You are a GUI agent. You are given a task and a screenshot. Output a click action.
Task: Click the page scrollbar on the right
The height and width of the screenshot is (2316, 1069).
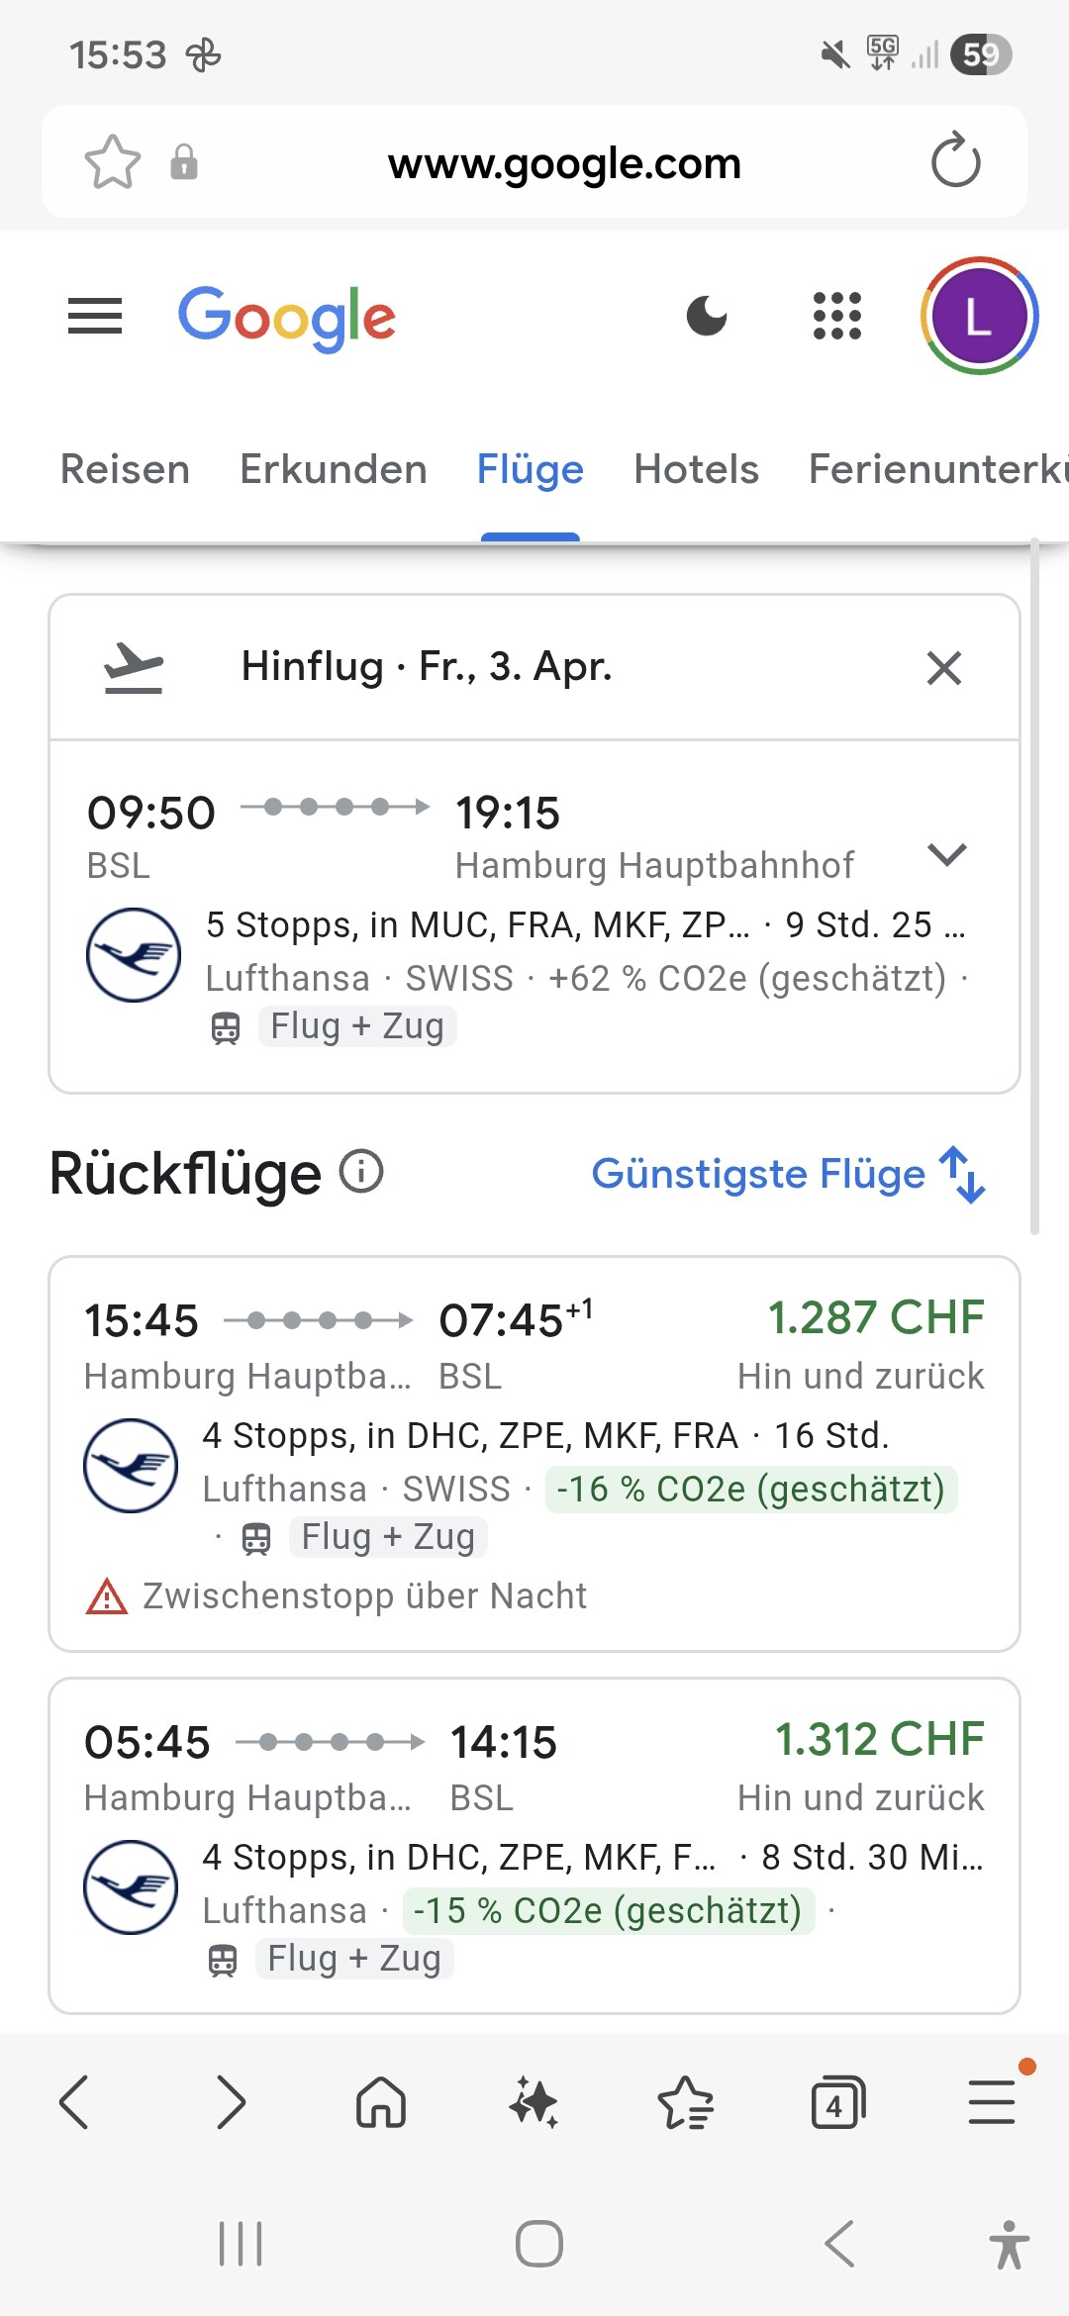tap(1034, 891)
